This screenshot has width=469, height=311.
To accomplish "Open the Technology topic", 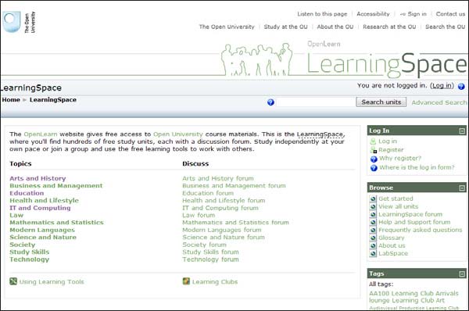I will pos(30,259).
